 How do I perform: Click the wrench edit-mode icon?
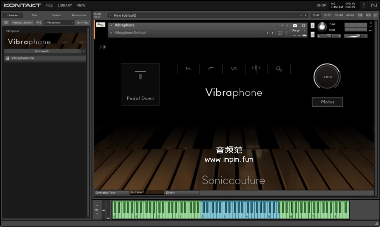pyautogui.click(x=100, y=25)
